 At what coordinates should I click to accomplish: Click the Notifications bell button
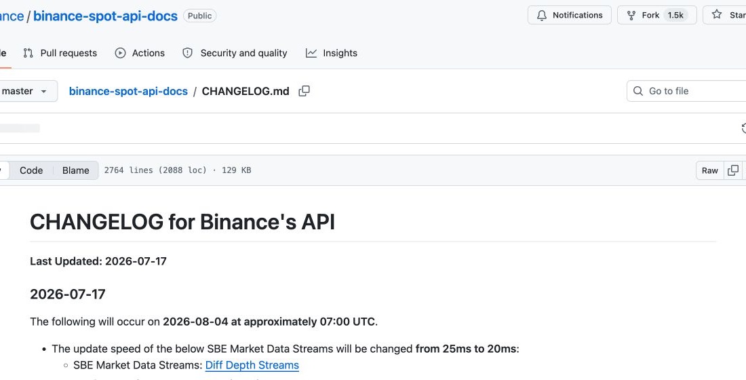(x=569, y=15)
